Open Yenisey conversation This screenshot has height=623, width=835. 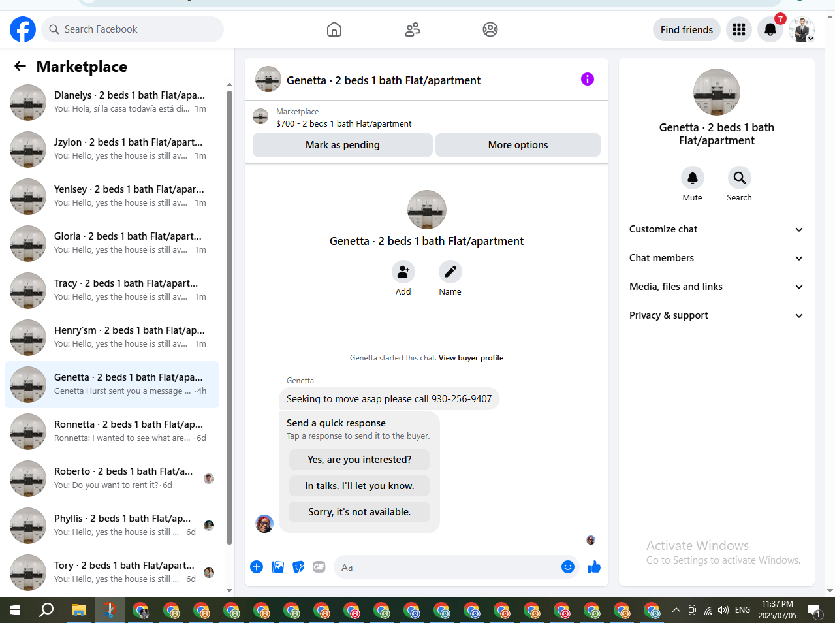tap(112, 197)
